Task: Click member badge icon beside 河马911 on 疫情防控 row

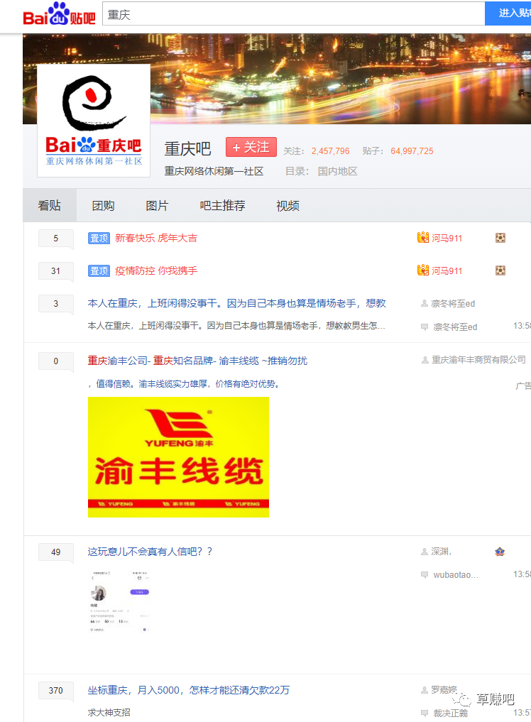Action: [423, 270]
